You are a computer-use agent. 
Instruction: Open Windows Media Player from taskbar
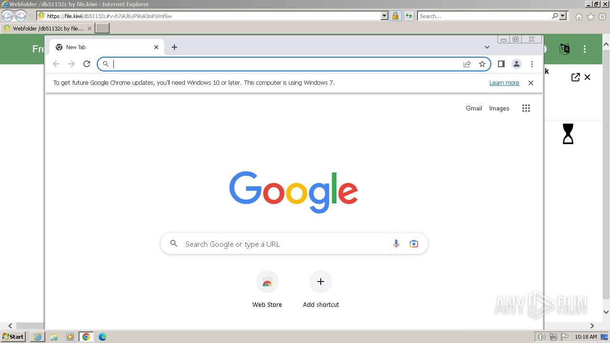70,337
